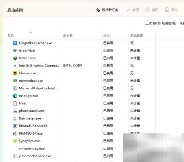Click the memreduct.exe green icon
Screen dimensions: 184x162
coord(15,80)
